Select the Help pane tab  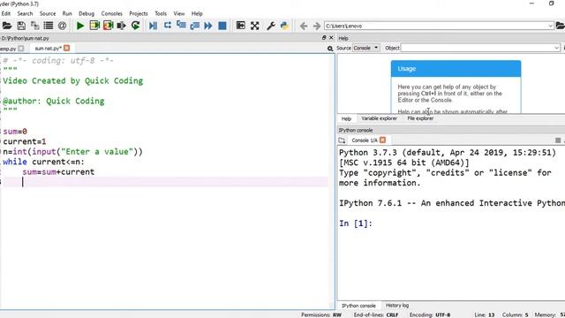pyautogui.click(x=346, y=118)
